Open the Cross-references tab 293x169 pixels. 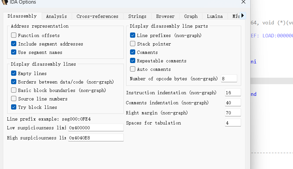tap(97, 16)
